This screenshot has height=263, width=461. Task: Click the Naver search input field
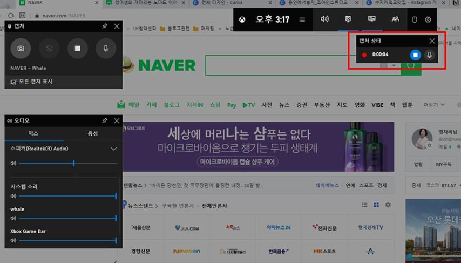(303, 65)
